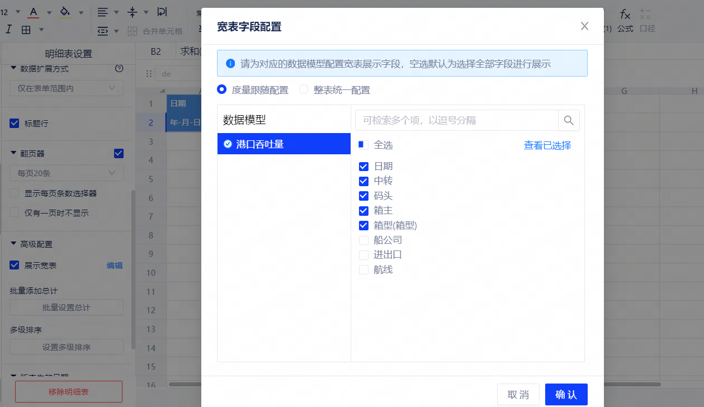
Task: Click the search magnifier icon in field search
Action: [x=569, y=120]
